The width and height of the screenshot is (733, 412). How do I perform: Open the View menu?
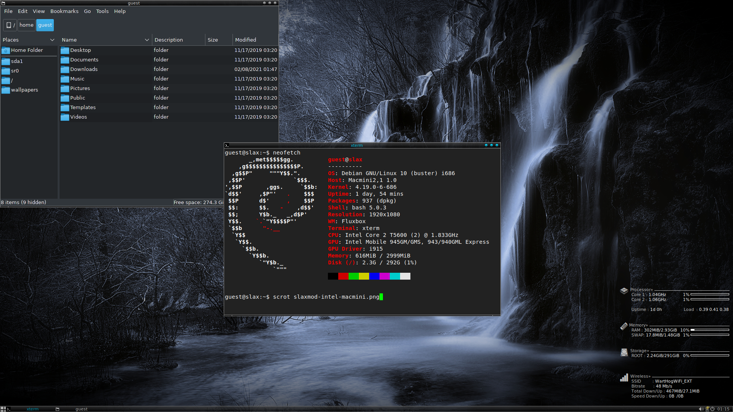[x=39, y=11]
